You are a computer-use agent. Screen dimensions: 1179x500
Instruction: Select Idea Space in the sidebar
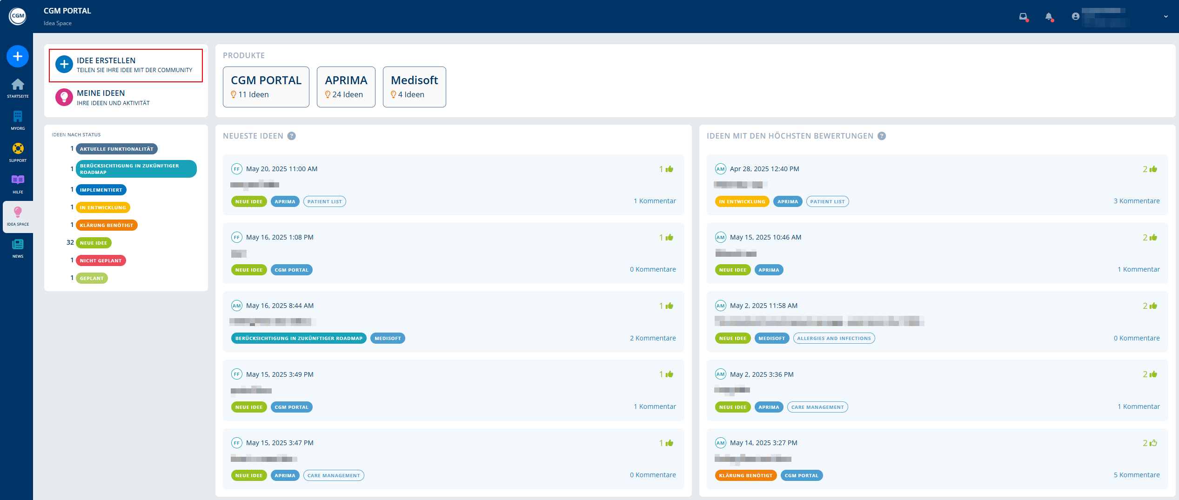click(18, 216)
